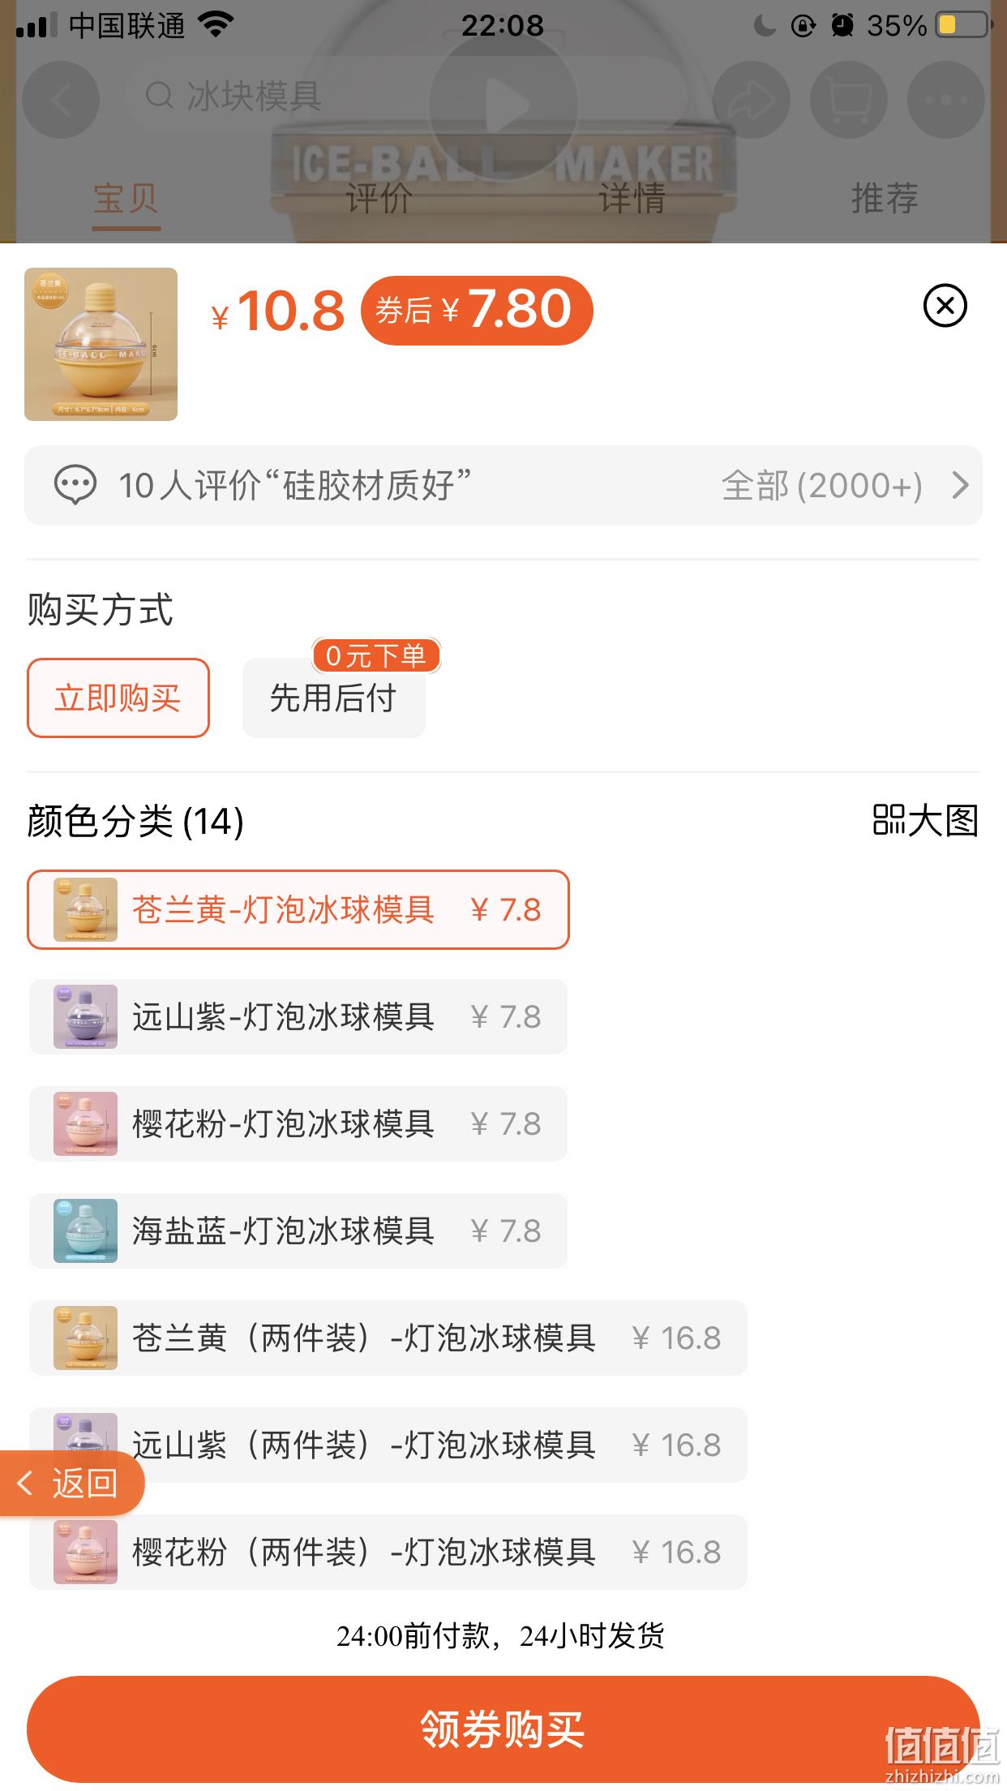This screenshot has width=1007, height=1791.
Task: Open the product thumbnail image
Action: point(101,344)
